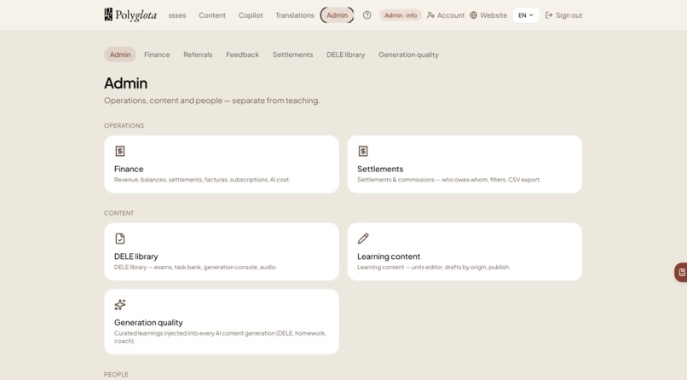Switch to the DELE library sub-tab
The height and width of the screenshot is (380, 687).
(x=346, y=55)
